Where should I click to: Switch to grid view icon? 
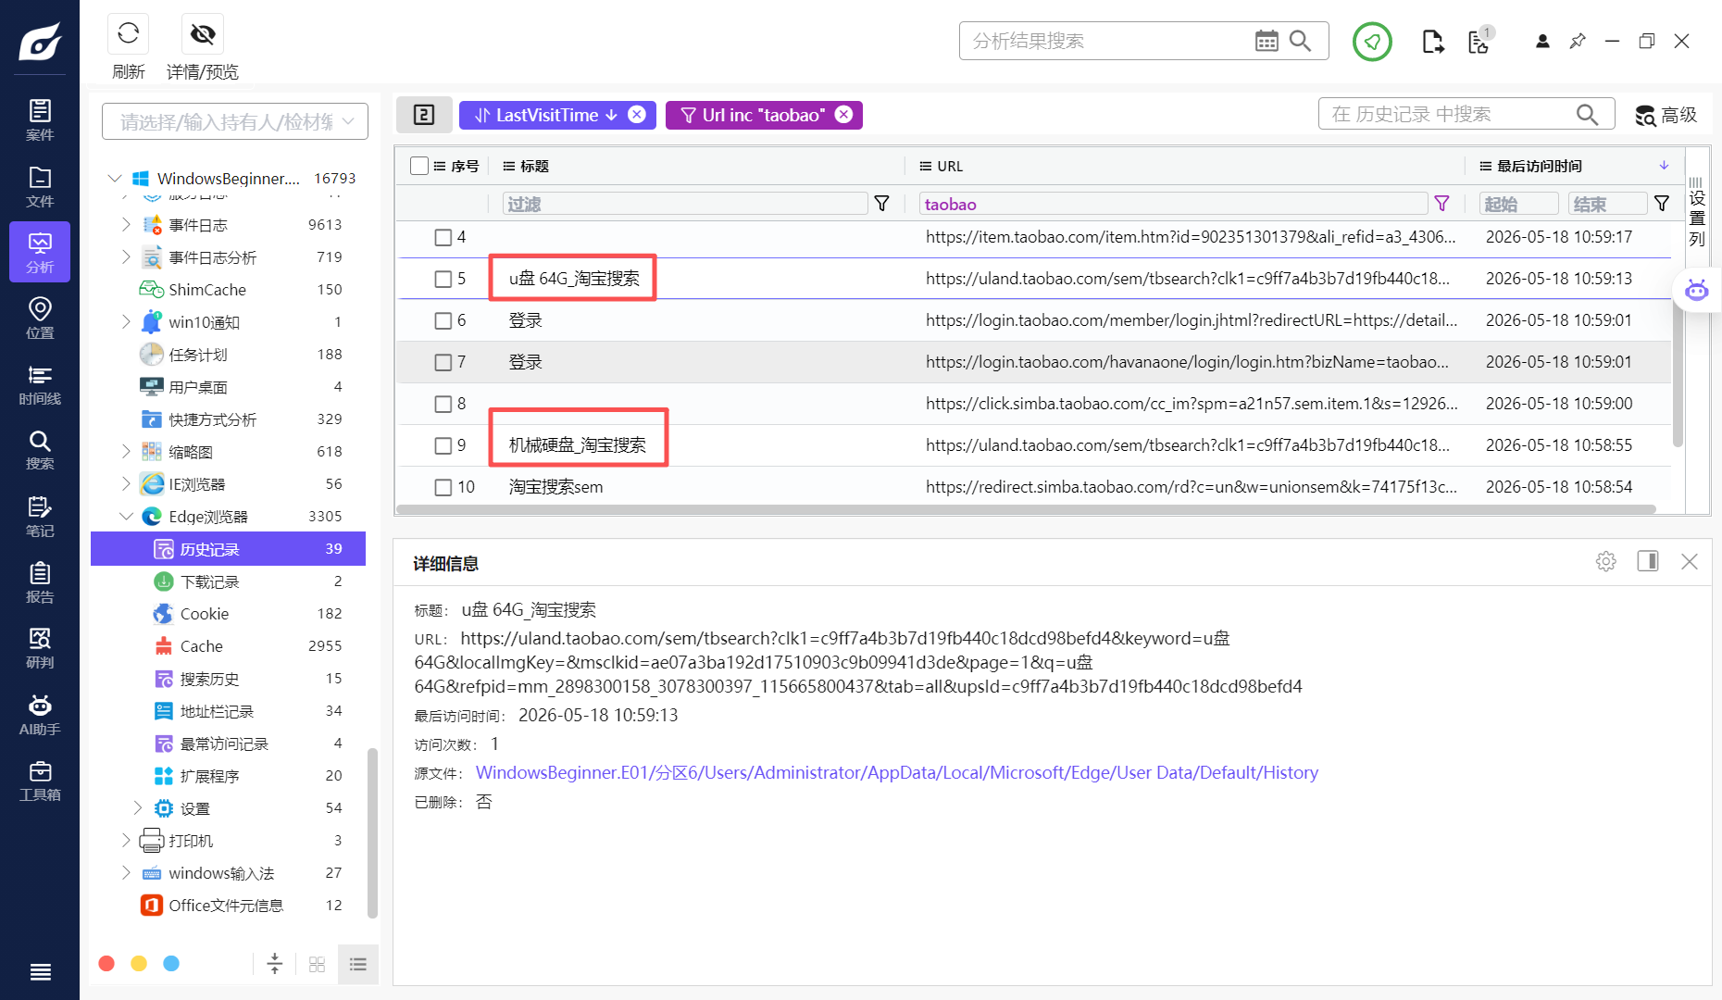coord(317,964)
